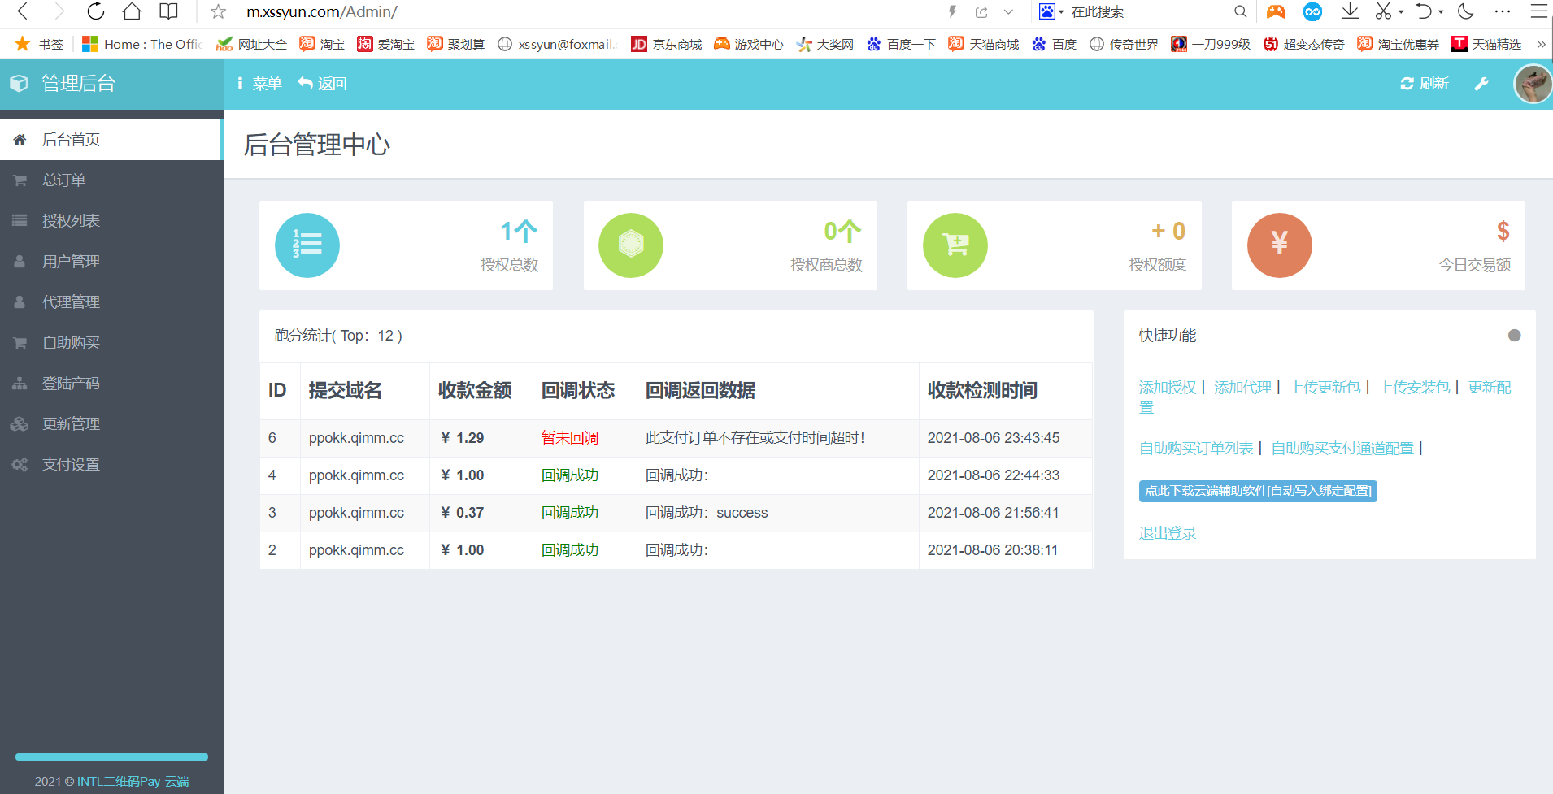Open the scissors screenshot tool
Image resolution: width=1553 pixels, height=794 pixels.
click(1383, 11)
